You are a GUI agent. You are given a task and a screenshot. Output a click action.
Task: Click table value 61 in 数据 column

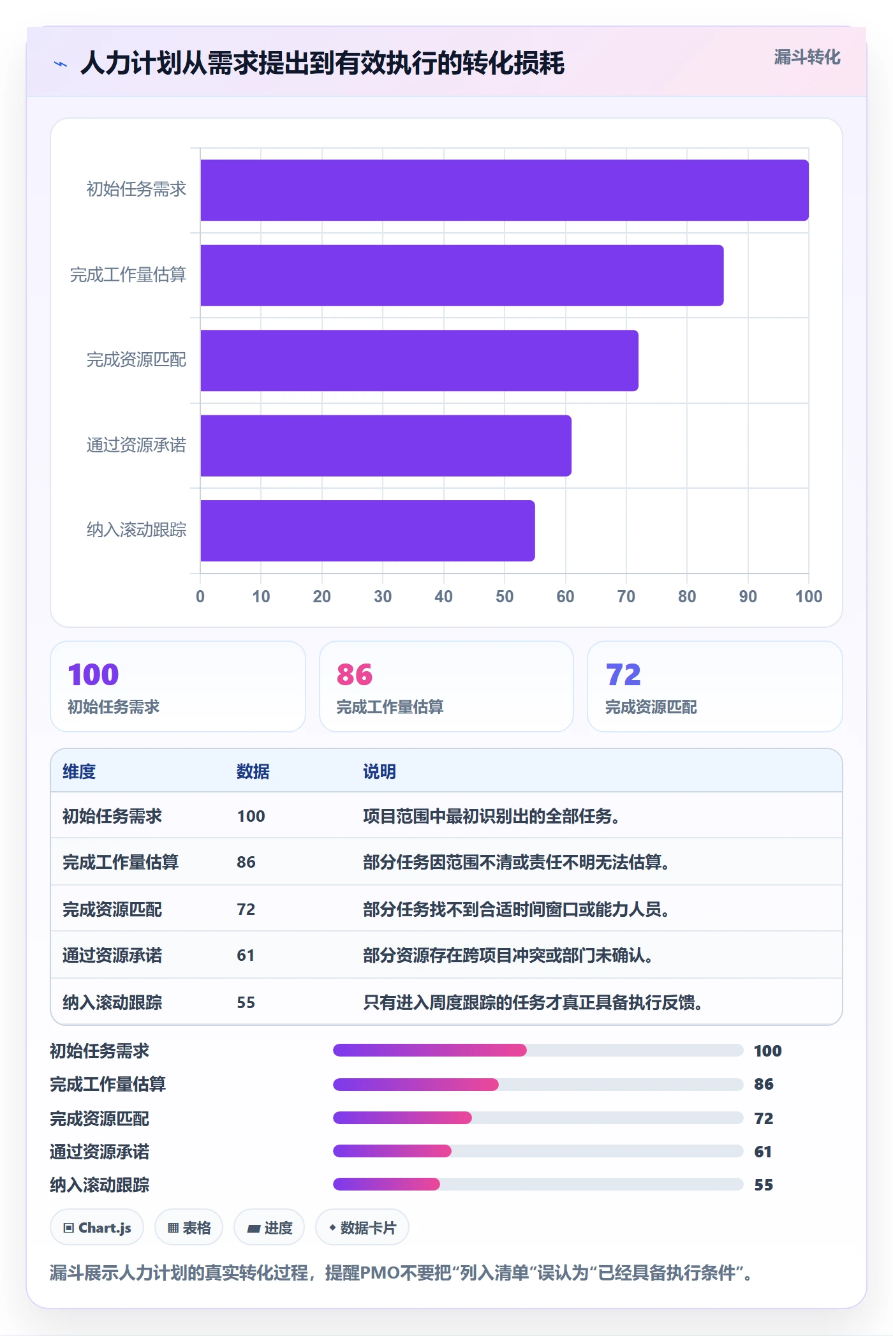[246, 955]
